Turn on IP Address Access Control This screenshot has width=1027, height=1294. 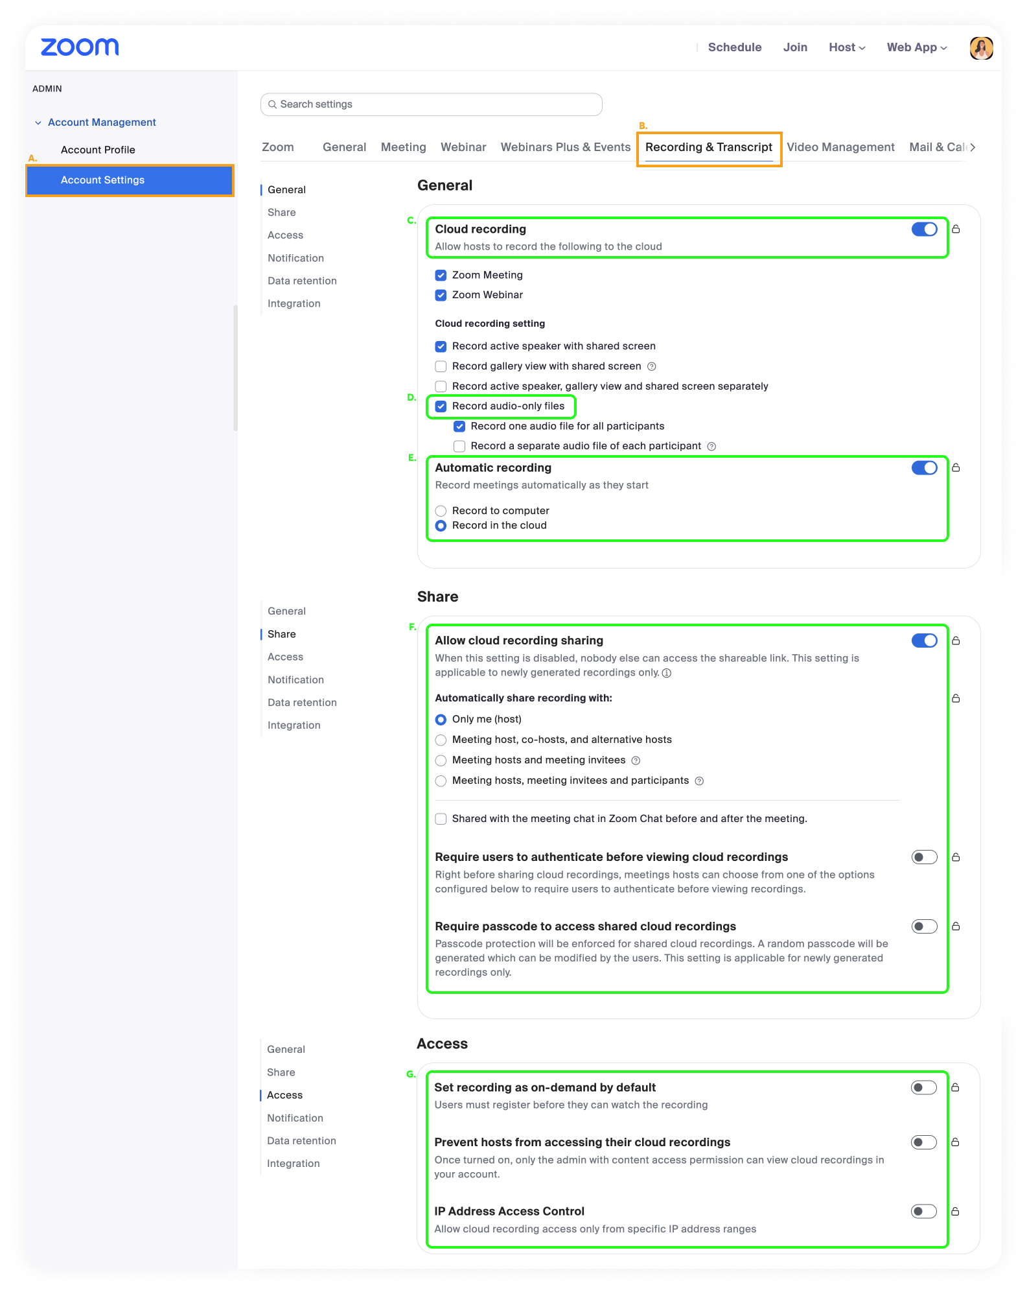(x=923, y=1211)
